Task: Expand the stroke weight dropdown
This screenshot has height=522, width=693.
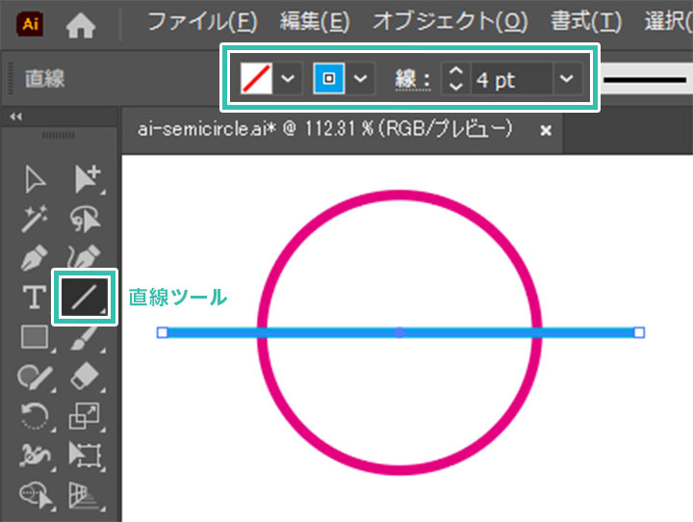Action: [x=568, y=79]
